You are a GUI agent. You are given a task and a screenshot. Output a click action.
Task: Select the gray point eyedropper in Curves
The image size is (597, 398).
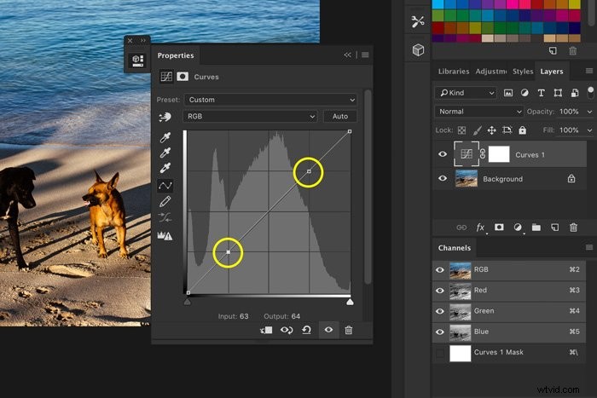tap(165, 153)
